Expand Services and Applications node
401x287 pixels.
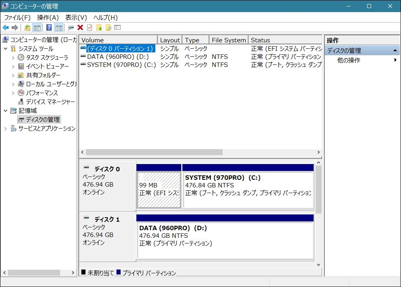[x=5, y=129]
